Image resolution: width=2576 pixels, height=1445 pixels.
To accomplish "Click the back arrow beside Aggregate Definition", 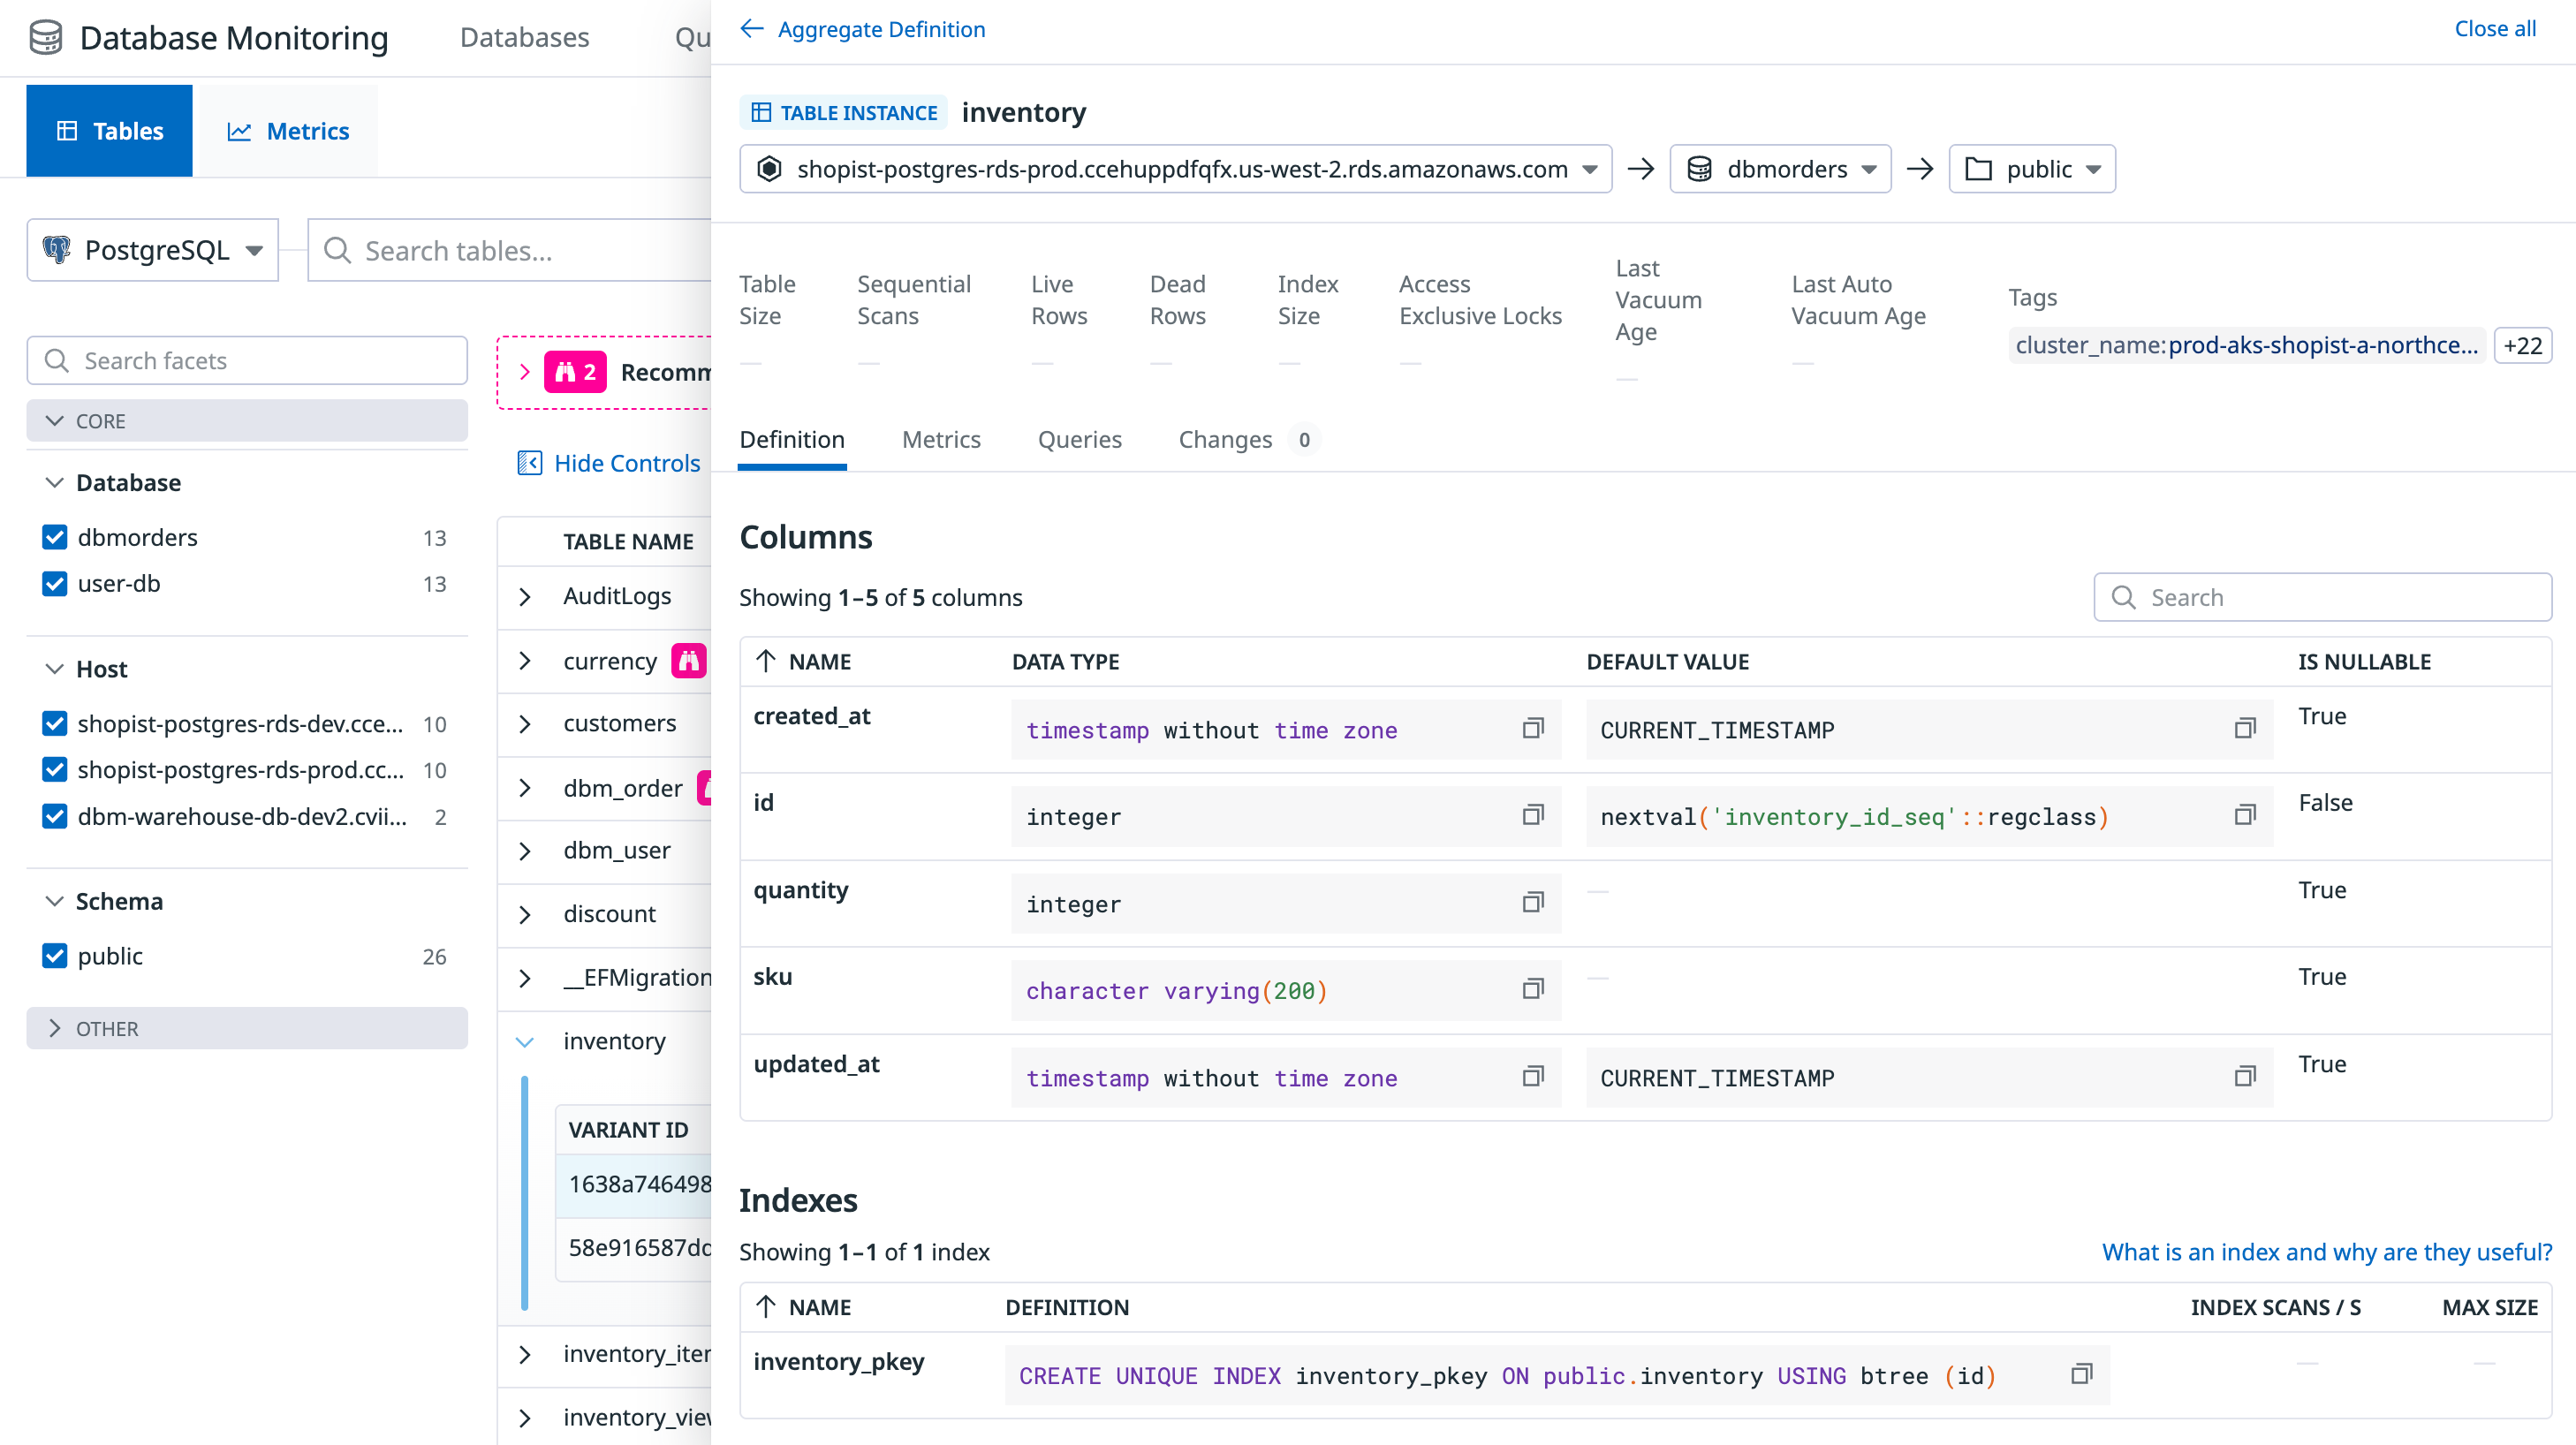I will [752, 29].
